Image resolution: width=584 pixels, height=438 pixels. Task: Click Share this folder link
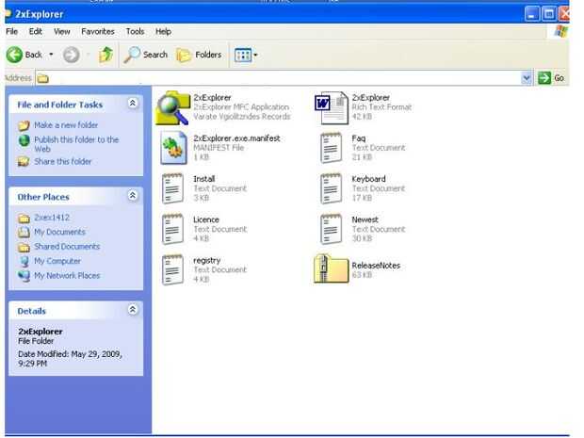click(62, 162)
